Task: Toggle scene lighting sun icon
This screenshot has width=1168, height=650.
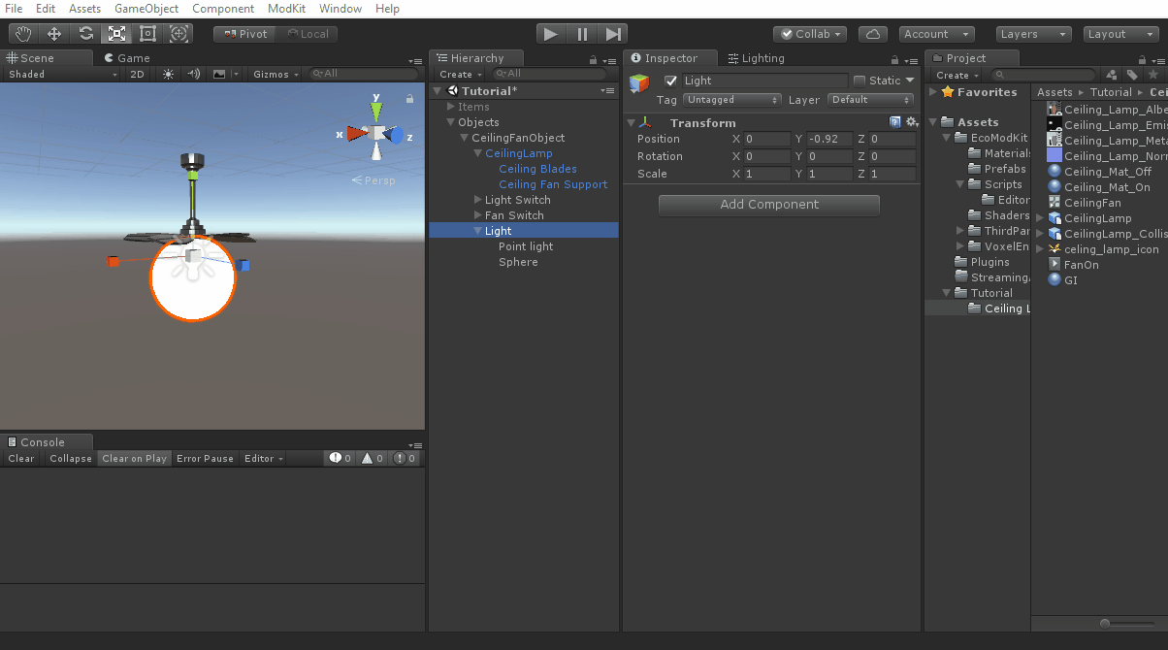Action: click(x=169, y=74)
